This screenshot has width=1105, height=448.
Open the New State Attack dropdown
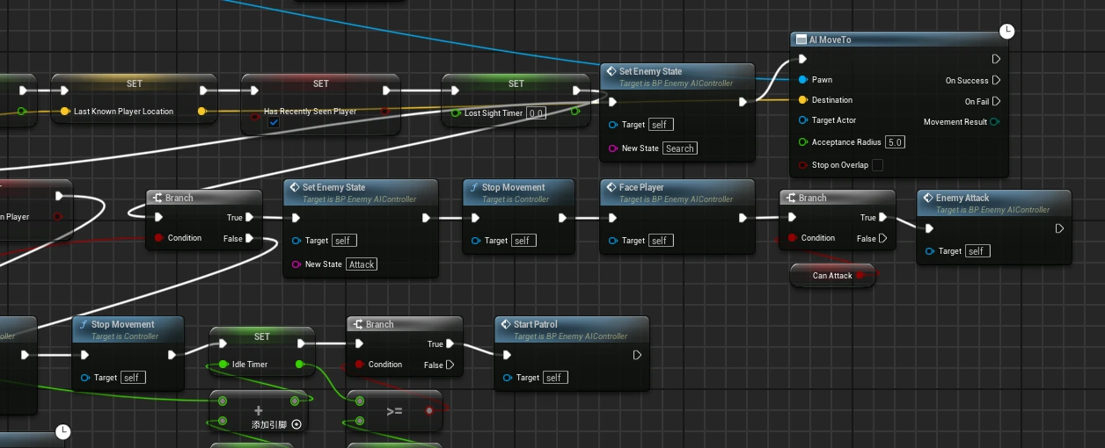pyautogui.click(x=362, y=264)
